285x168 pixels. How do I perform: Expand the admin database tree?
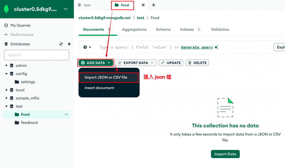pos(6,65)
